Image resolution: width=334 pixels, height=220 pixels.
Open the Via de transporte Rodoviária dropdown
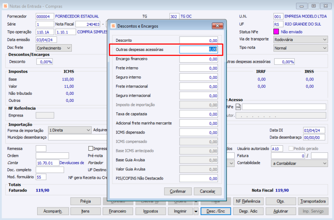301,40
